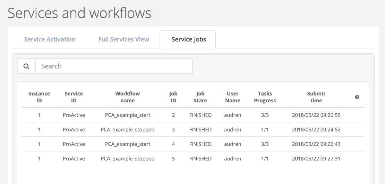Click user name audren in job 3 row

(x=232, y=130)
